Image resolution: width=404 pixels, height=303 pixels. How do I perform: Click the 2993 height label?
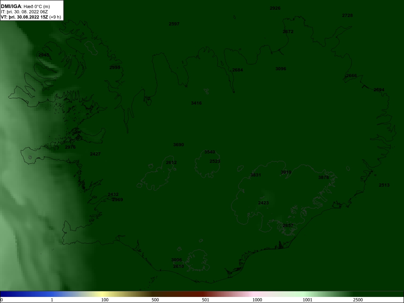pyautogui.click(x=115, y=68)
